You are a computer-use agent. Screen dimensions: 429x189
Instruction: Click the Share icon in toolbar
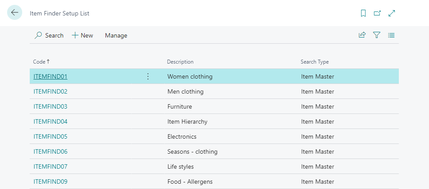click(362, 35)
